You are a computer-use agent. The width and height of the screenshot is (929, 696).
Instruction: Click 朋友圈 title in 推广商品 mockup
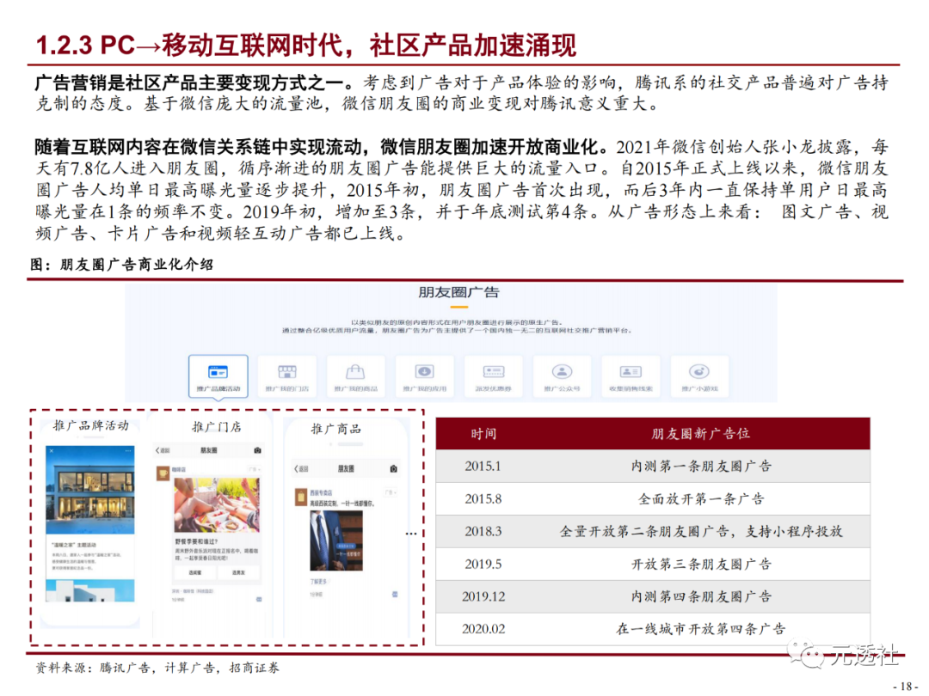click(346, 469)
